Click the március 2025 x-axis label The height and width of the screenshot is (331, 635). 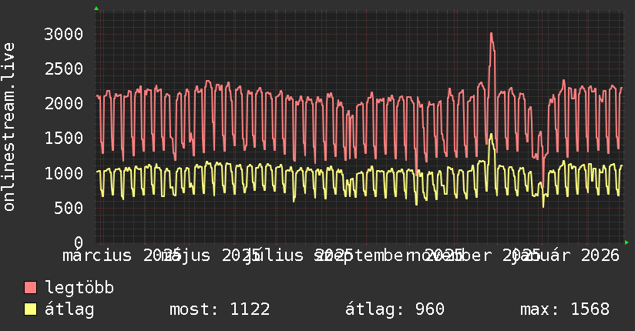[122, 256]
